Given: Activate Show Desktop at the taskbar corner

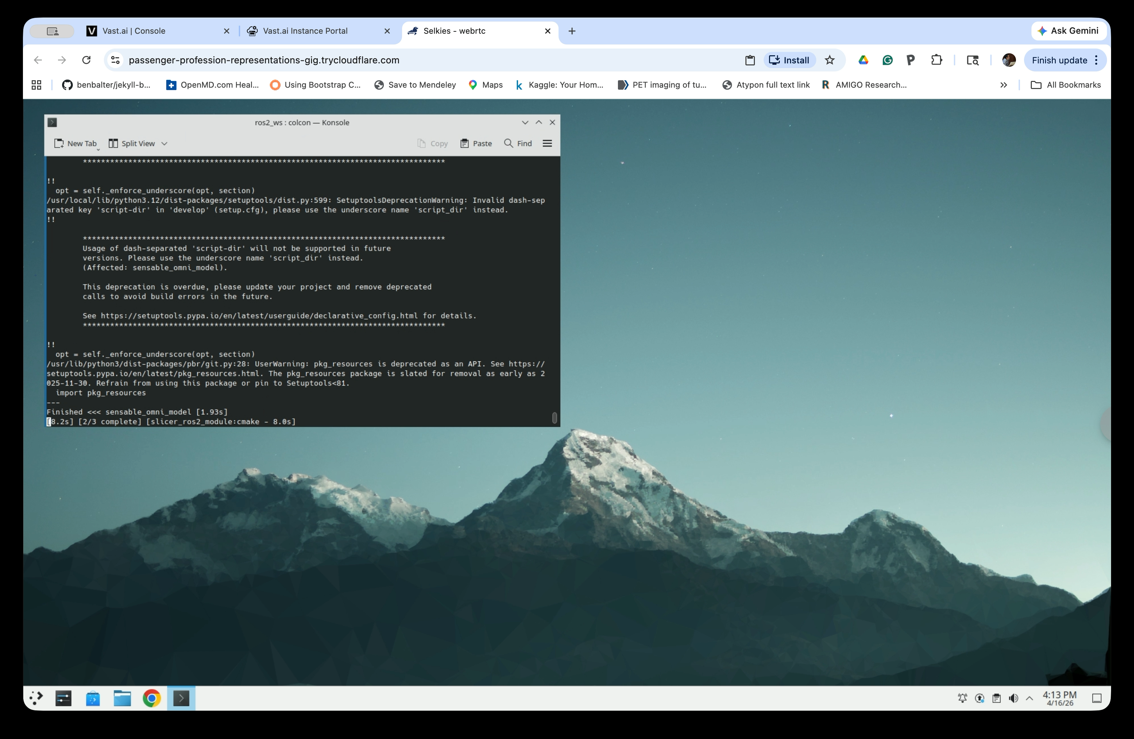Looking at the screenshot, I should point(1097,698).
